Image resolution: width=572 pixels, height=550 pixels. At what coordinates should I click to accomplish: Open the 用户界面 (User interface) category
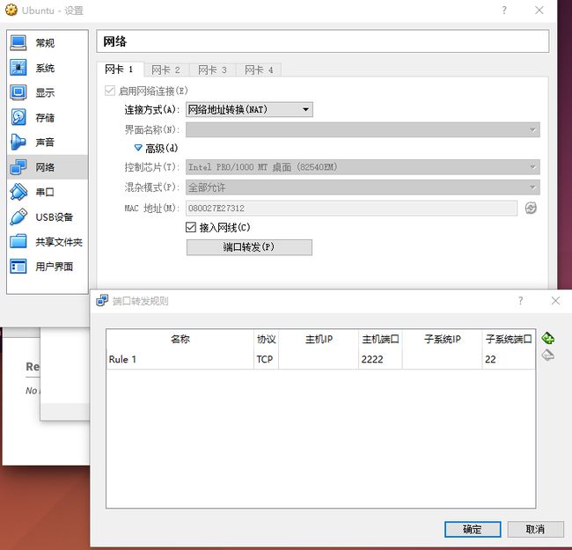(47, 267)
